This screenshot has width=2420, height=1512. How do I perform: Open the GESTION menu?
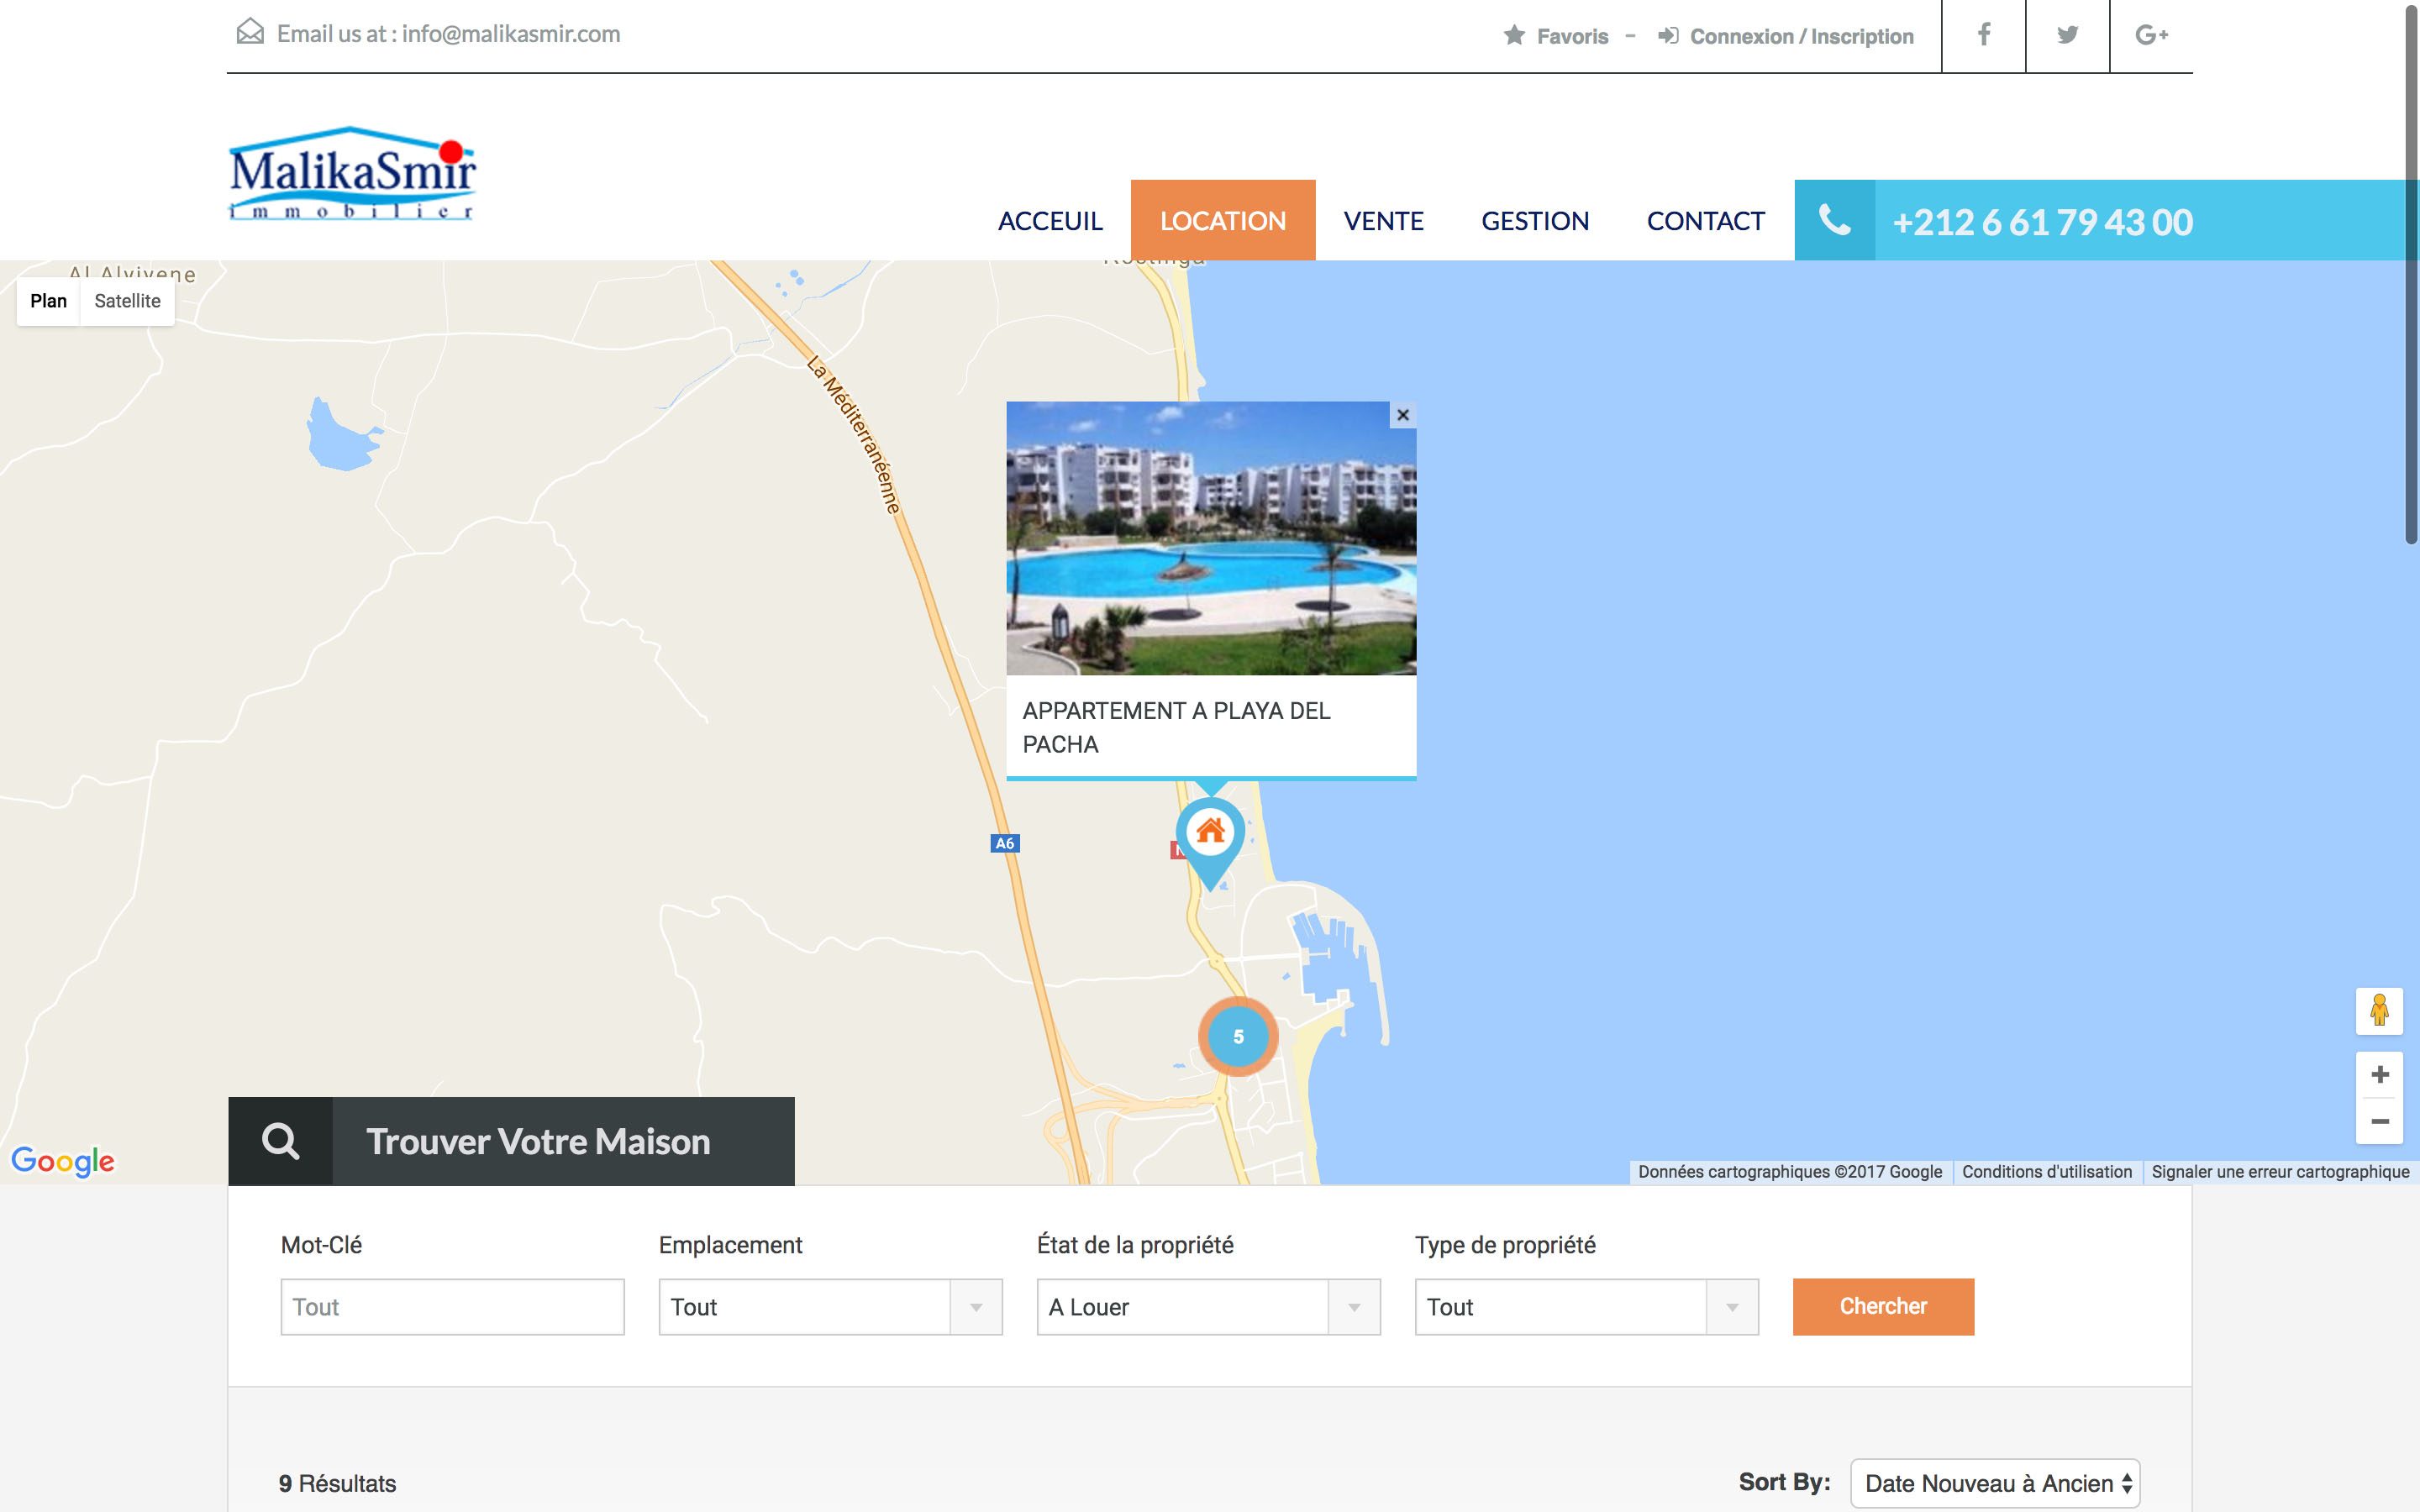(1535, 221)
